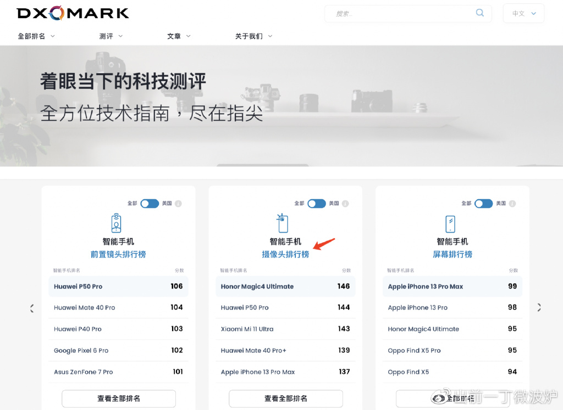Open the 文章 menu

point(179,35)
